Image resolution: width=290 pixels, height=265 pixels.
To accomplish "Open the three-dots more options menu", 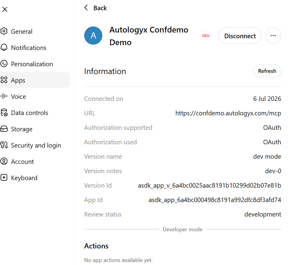I will 273,36.
